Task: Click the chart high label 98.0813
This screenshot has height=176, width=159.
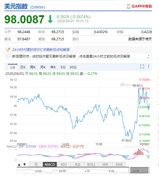Action: click(x=138, y=86)
